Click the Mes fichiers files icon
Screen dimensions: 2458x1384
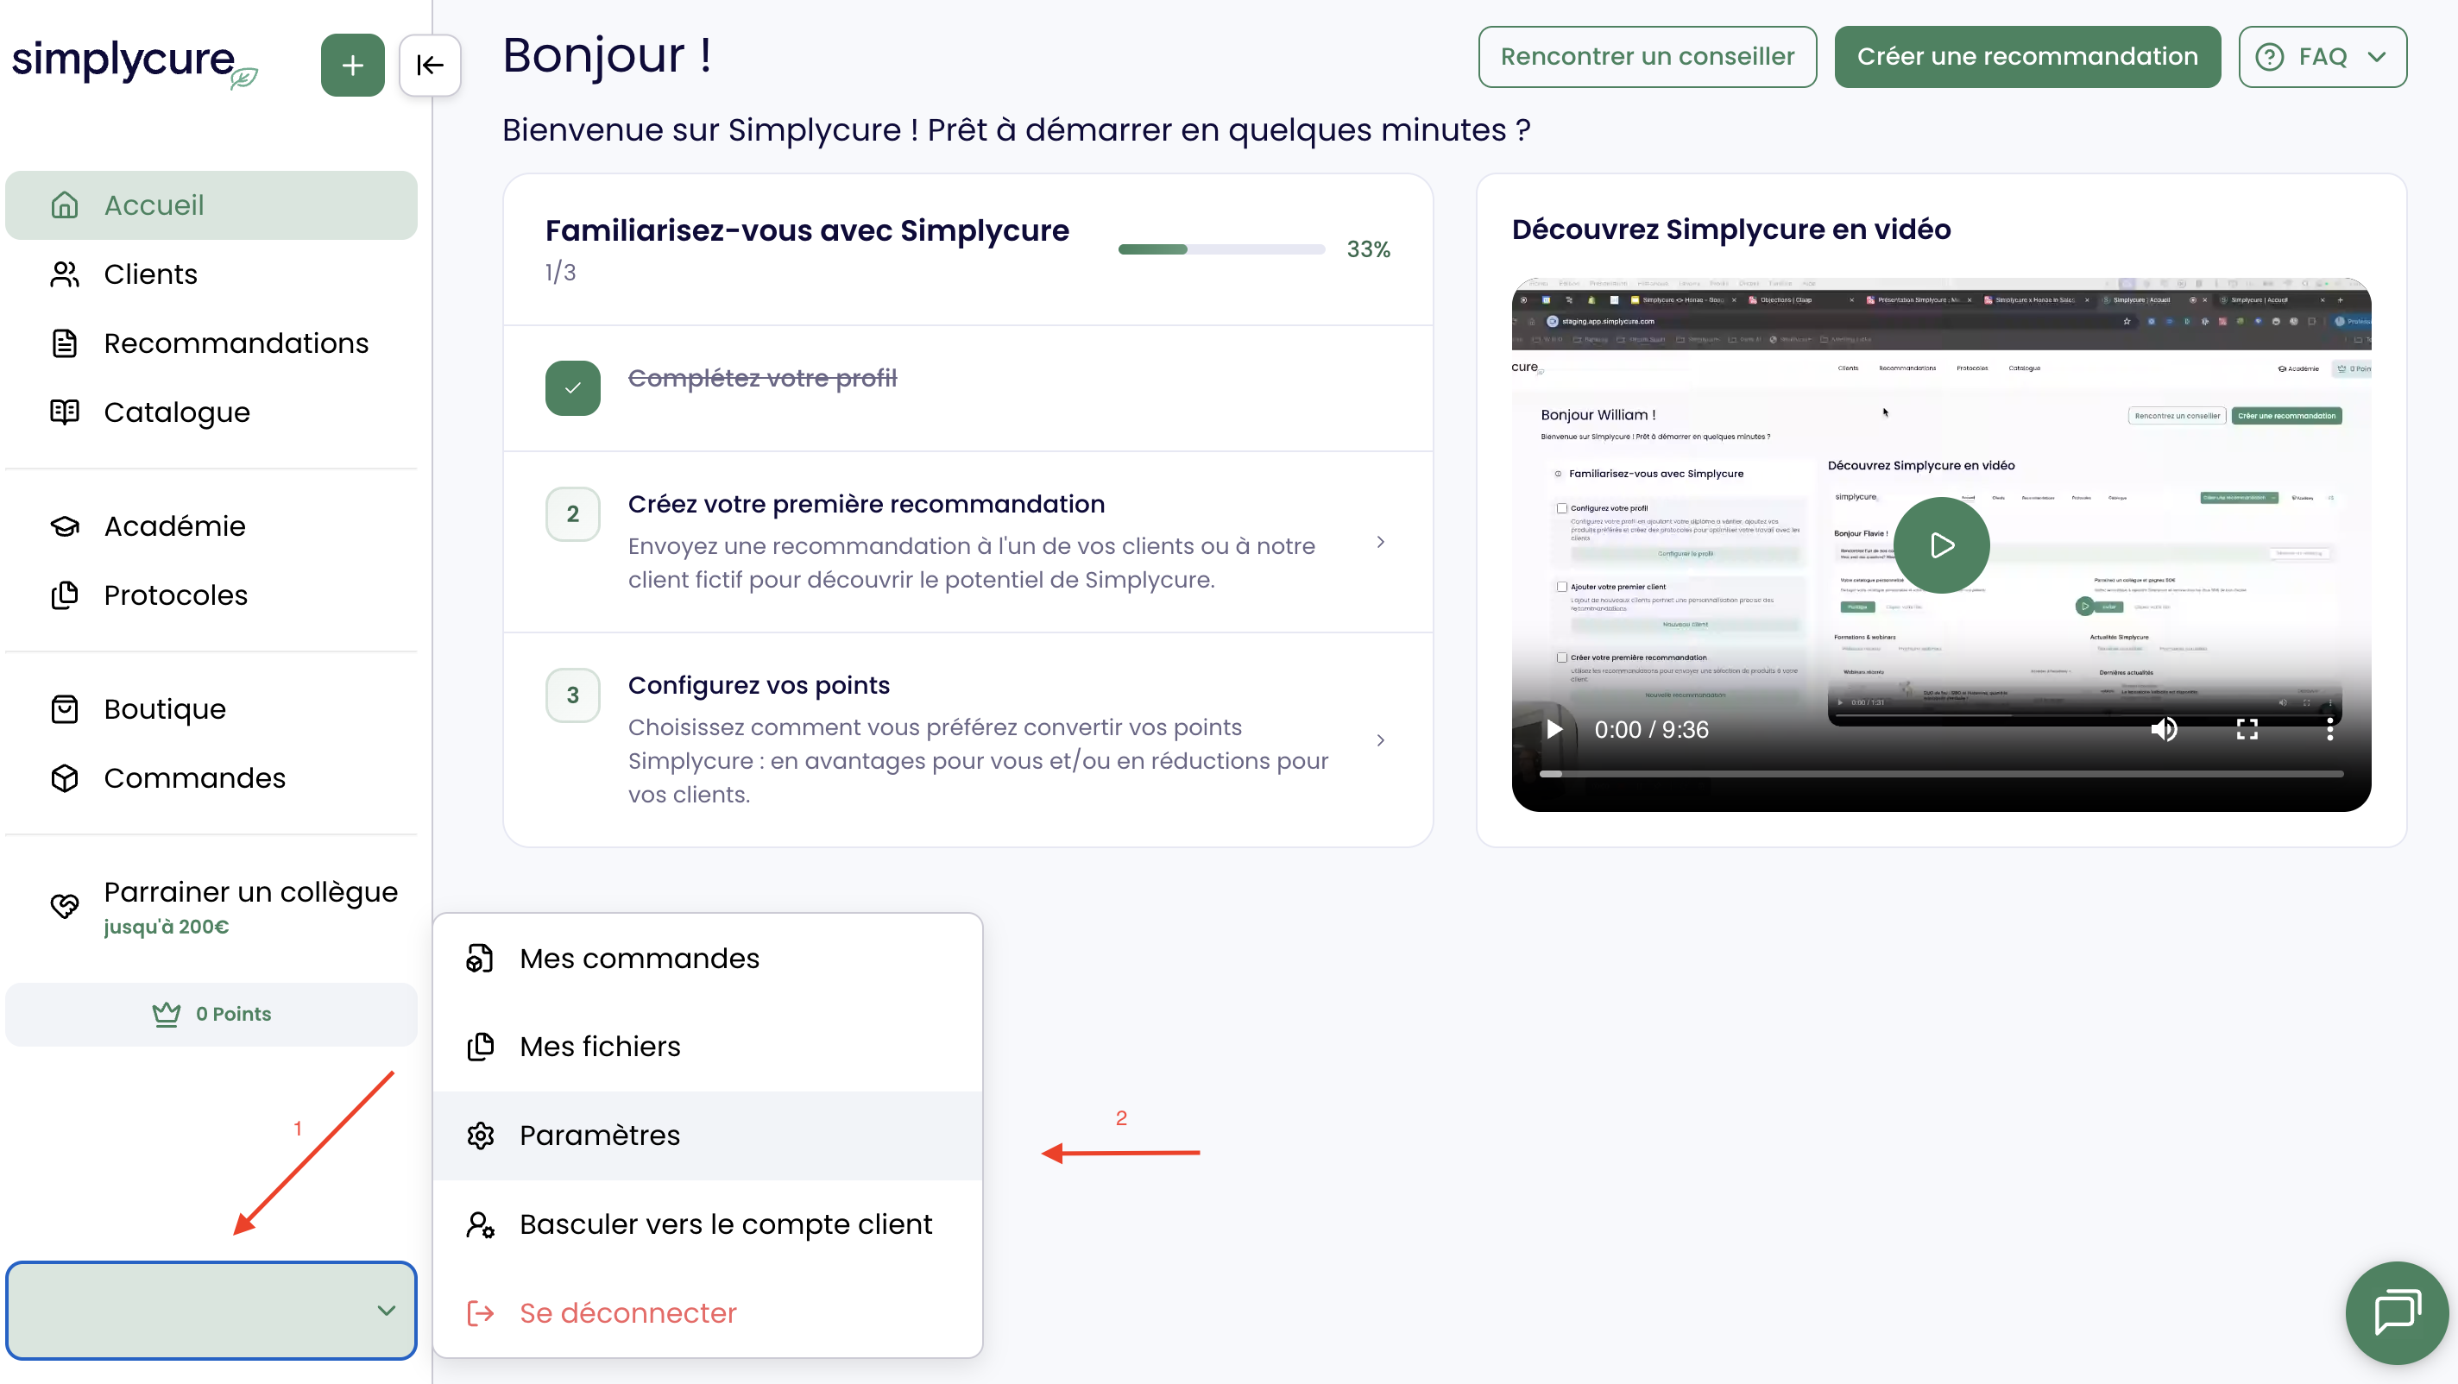click(480, 1047)
